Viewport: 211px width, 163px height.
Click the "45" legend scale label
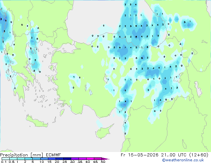tap(95, 162)
